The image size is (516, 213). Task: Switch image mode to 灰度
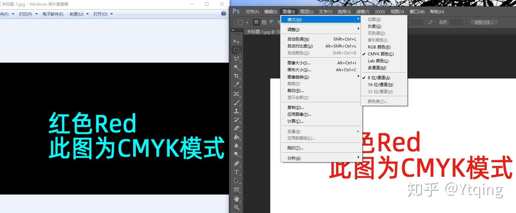coord(384,26)
